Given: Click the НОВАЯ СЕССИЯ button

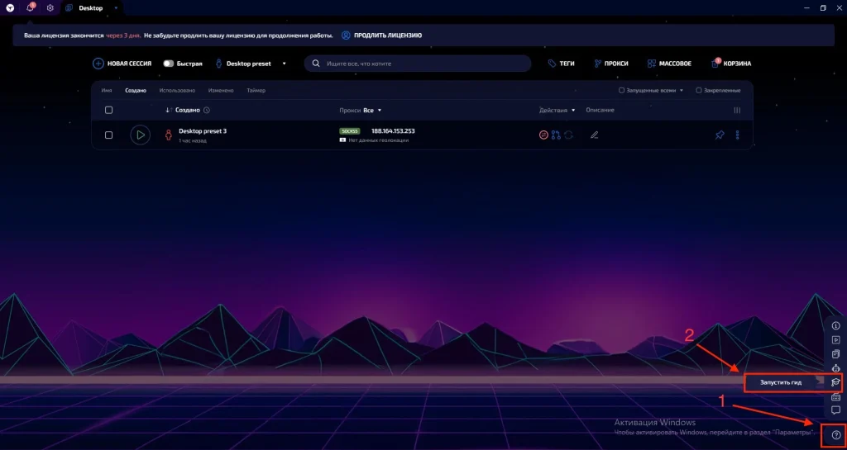Looking at the screenshot, I should coord(122,64).
